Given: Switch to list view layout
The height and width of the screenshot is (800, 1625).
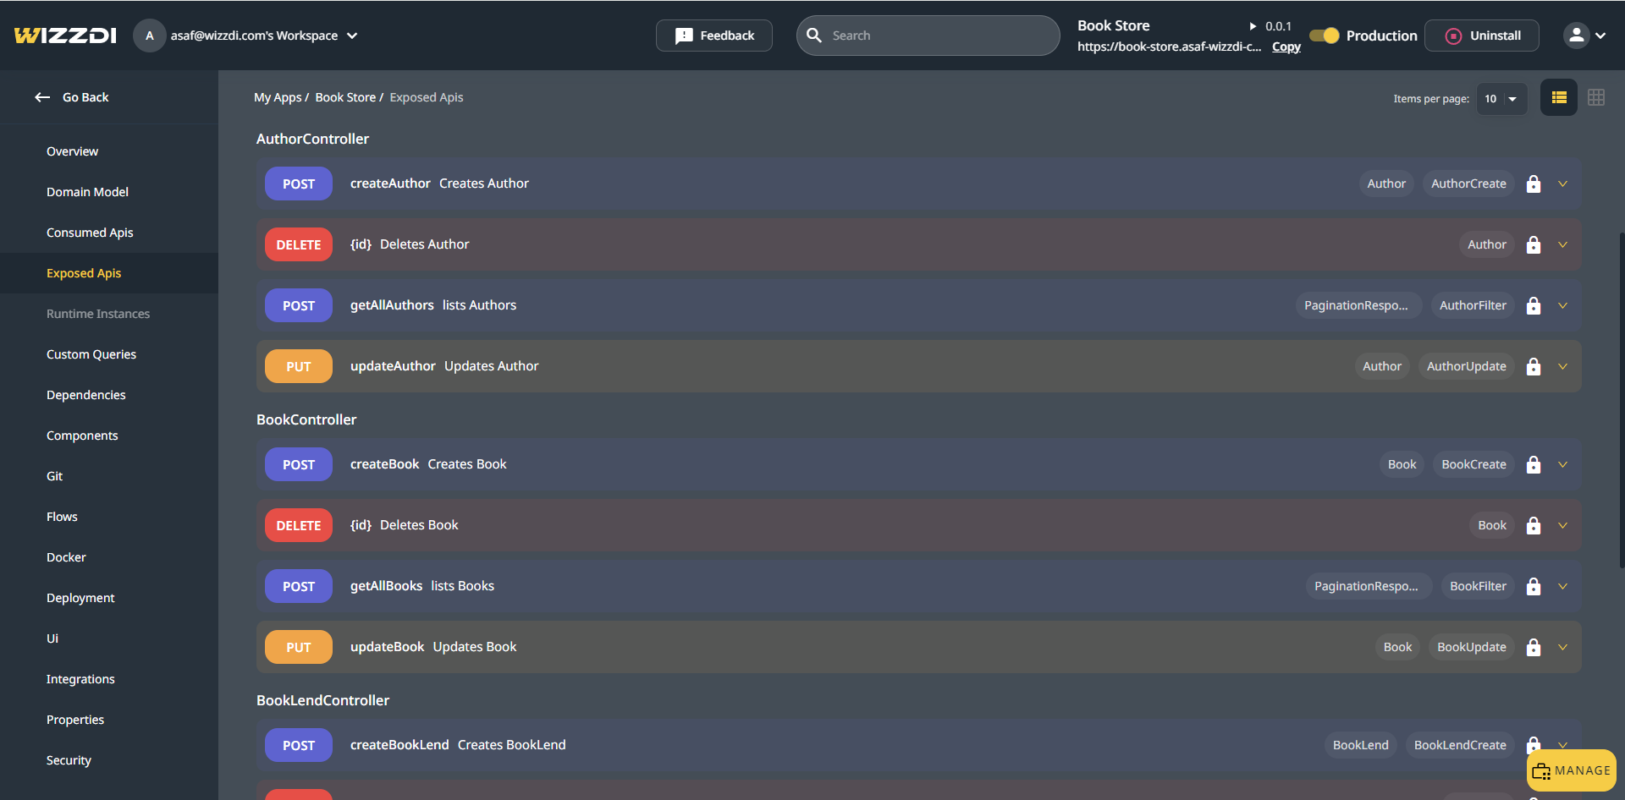Looking at the screenshot, I should click(1558, 98).
